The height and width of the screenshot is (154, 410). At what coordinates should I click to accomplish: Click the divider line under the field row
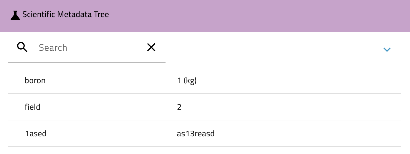coord(205,120)
